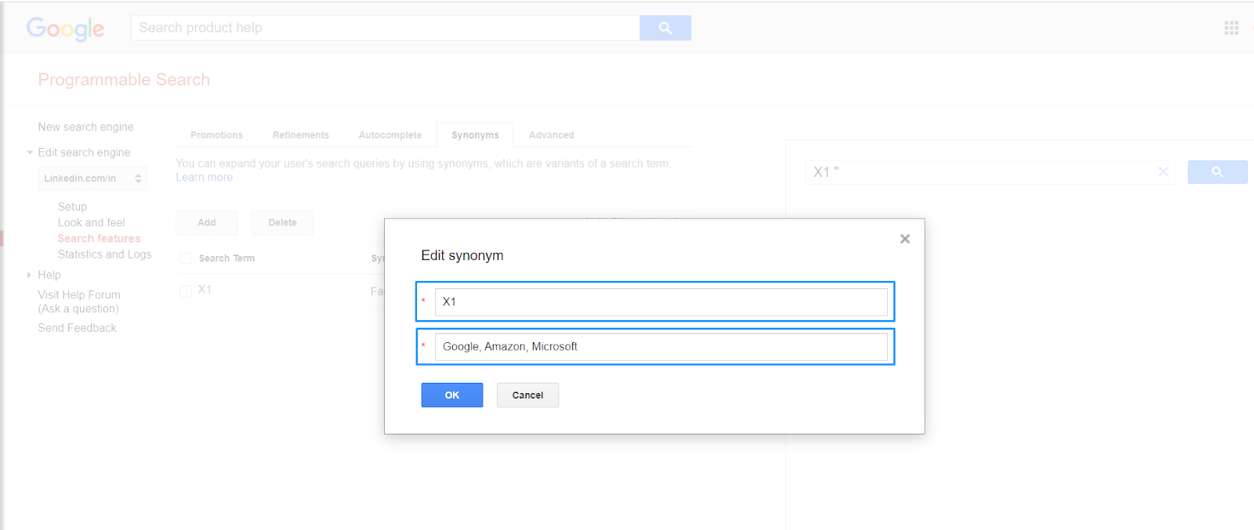Select the Refinements tab
Screen dimensions: 1254x530
(x=300, y=135)
